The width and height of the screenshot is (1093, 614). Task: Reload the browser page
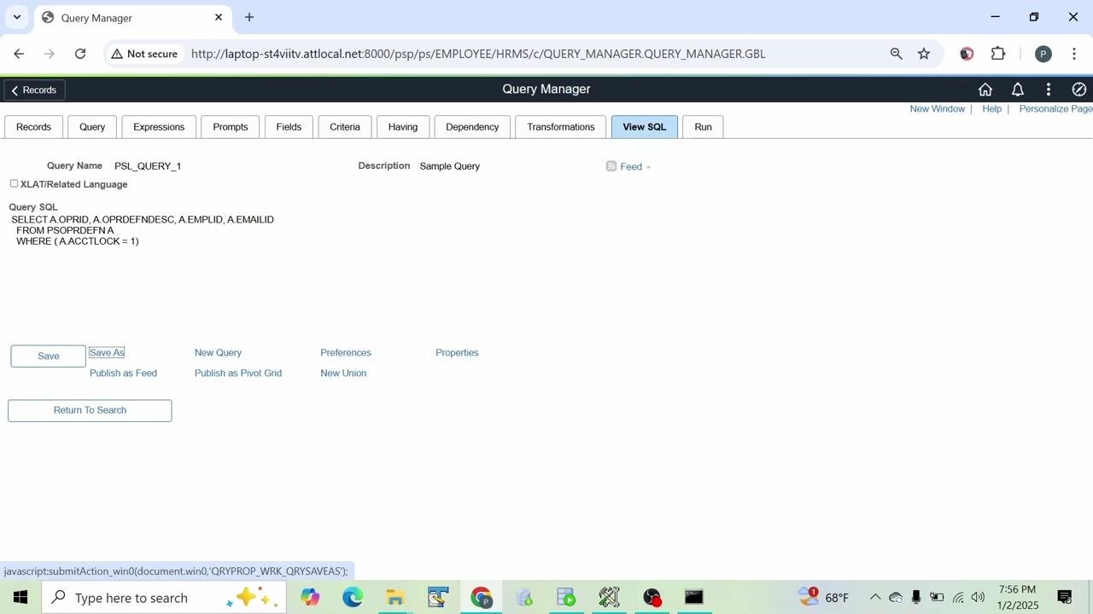(80, 54)
